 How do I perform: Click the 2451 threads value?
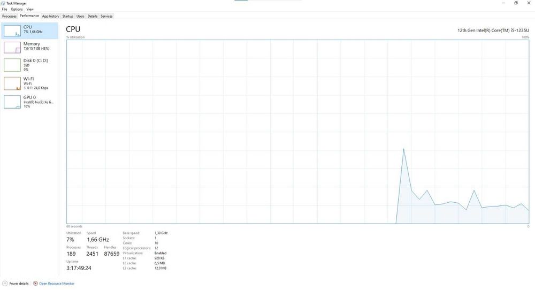click(92, 254)
